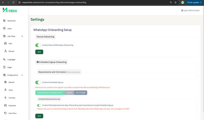Screen dimensions: 204x120
Task: Bookmark this page with star icon
Action: (176, 2)
